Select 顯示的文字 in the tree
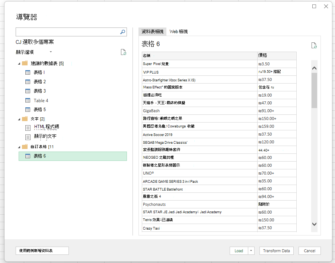Viewport: 335px width, 263px height. (x=45, y=136)
